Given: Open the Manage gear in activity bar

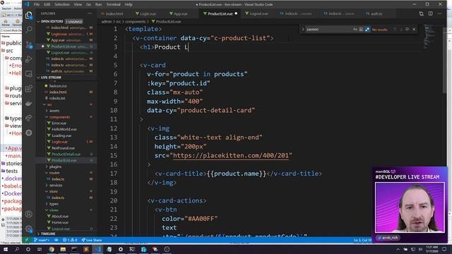Looking at the screenshot, I should coord(29,229).
